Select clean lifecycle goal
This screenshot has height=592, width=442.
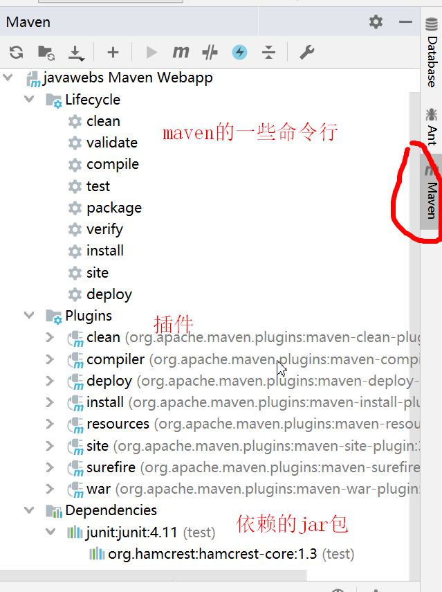pyautogui.click(x=103, y=121)
